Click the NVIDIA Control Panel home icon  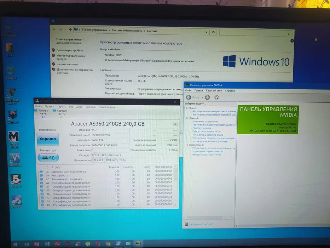[x=217, y=97]
